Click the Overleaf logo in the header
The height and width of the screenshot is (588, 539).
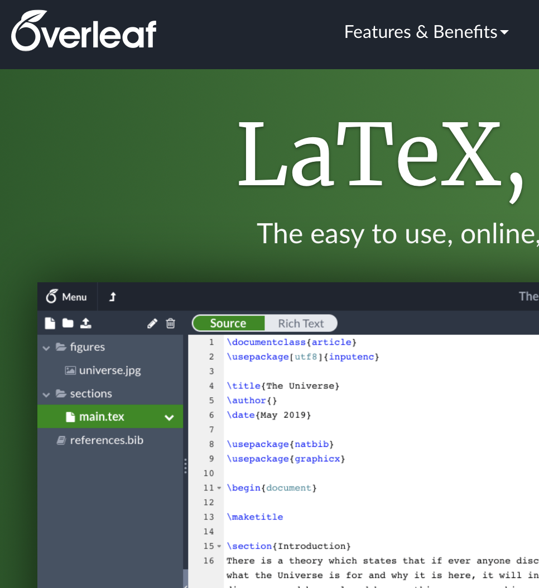[84, 31]
